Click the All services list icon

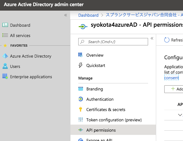pos(5,35)
